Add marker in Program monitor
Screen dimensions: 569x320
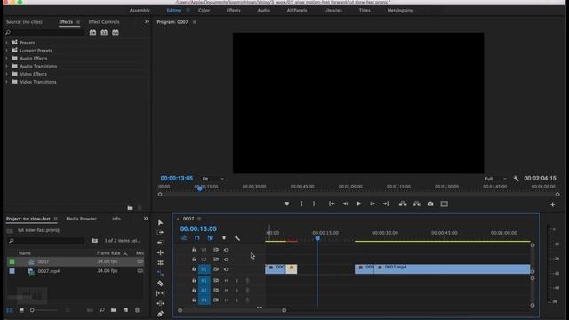[x=287, y=204]
